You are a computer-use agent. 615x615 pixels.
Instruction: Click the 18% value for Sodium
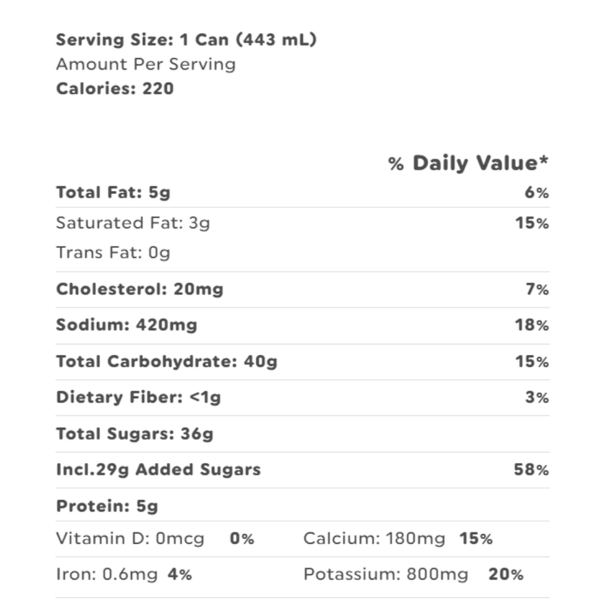532,326
